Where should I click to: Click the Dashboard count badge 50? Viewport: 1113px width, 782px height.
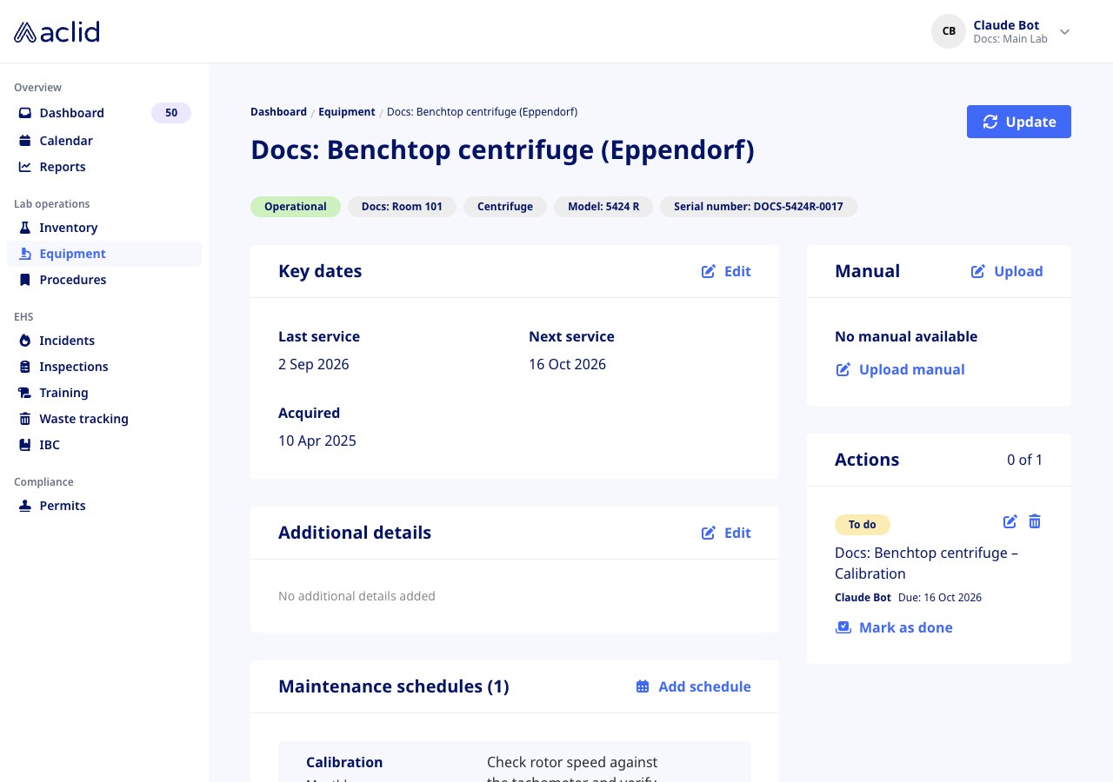tap(171, 113)
